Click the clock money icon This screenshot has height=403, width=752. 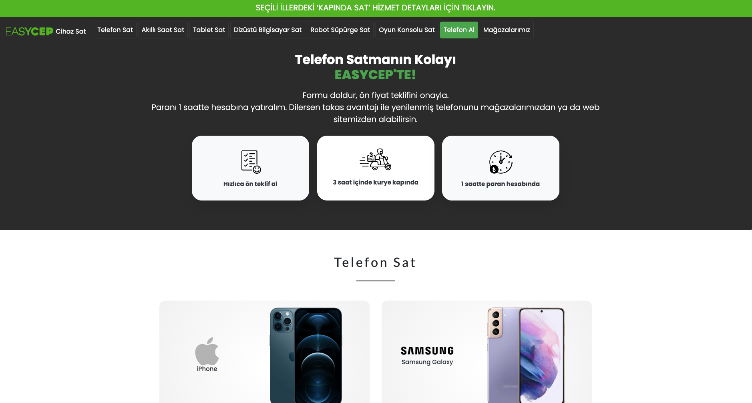tap(501, 162)
